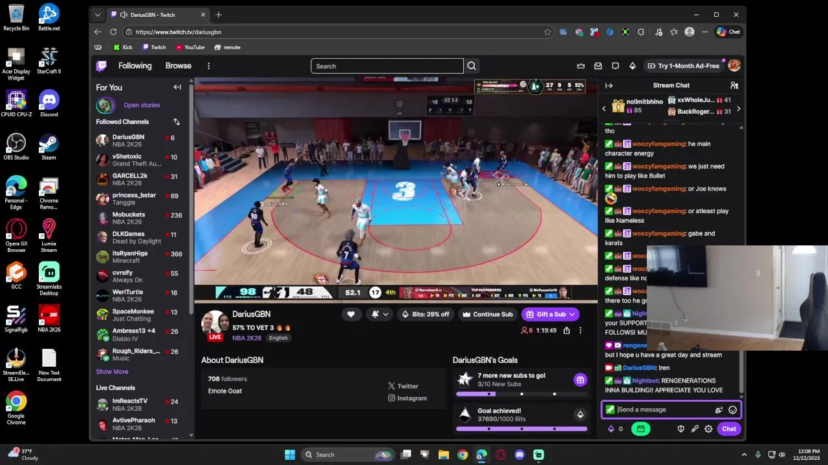Show previous gift leaderboard entries arrow

(604, 109)
